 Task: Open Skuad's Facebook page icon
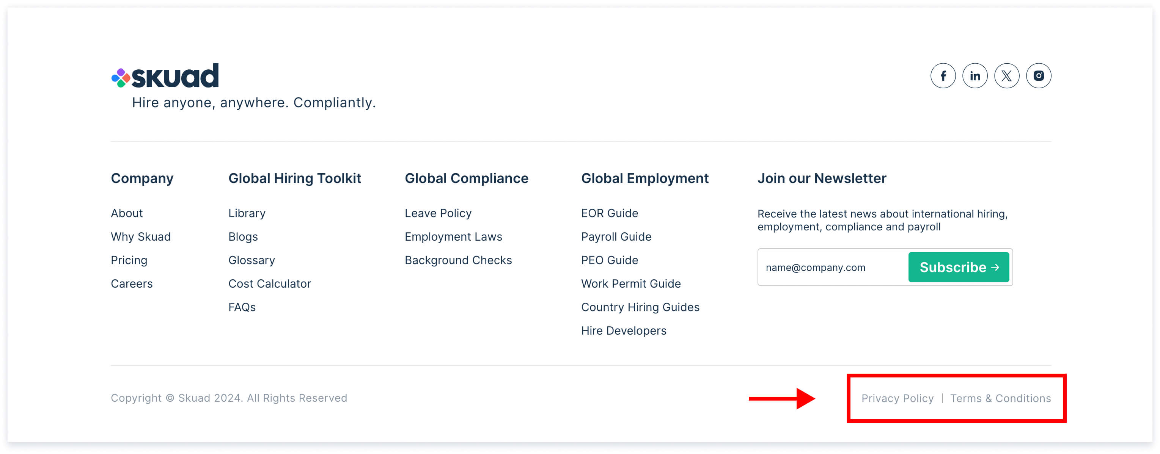click(943, 75)
